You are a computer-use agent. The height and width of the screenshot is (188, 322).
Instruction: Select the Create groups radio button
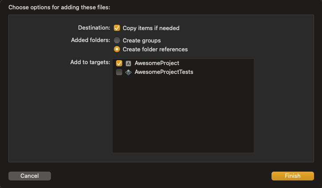tap(117, 40)
